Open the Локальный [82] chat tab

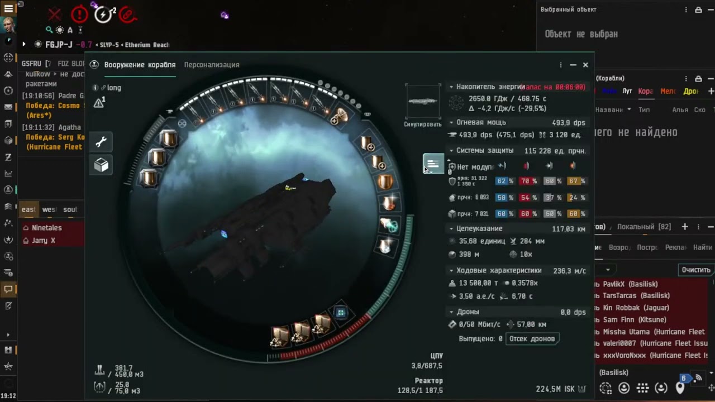tap(644, 227)
